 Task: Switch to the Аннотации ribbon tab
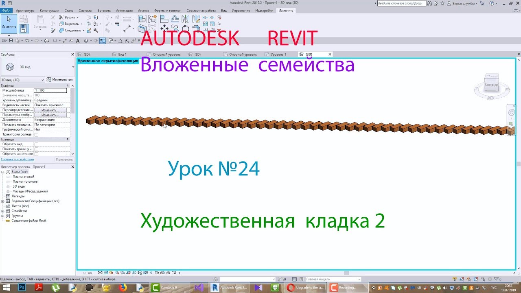[124, 10]
